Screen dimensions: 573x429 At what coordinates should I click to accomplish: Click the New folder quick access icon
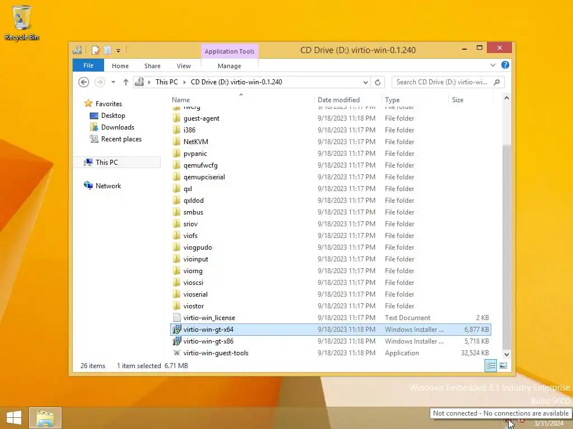coord(107,50)
